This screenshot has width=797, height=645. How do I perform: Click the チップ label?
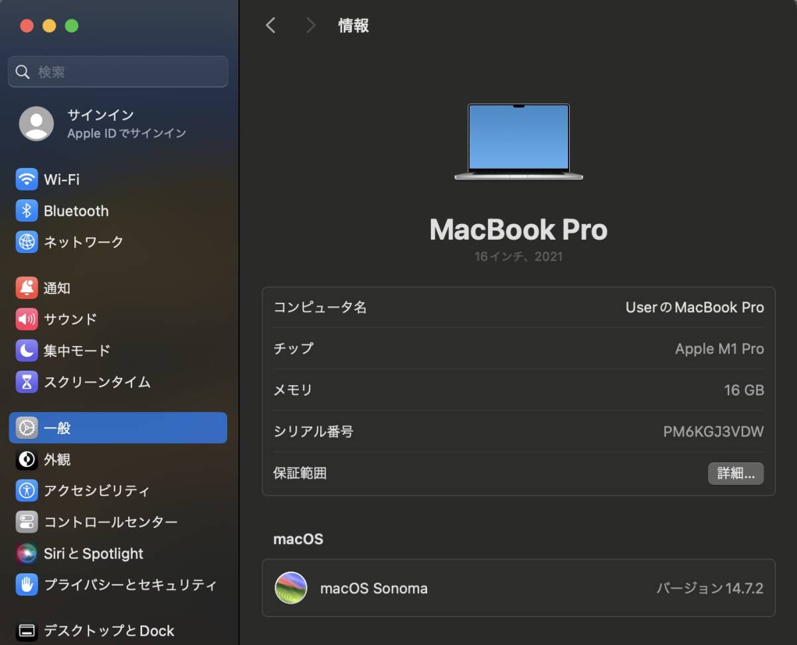pos(294,349)
